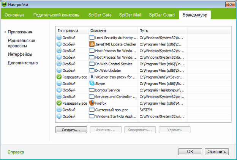Select the Services and Controller ... description text
This screenshot has height=160, width=237.
pyautogui.click(x=116, y=97)
